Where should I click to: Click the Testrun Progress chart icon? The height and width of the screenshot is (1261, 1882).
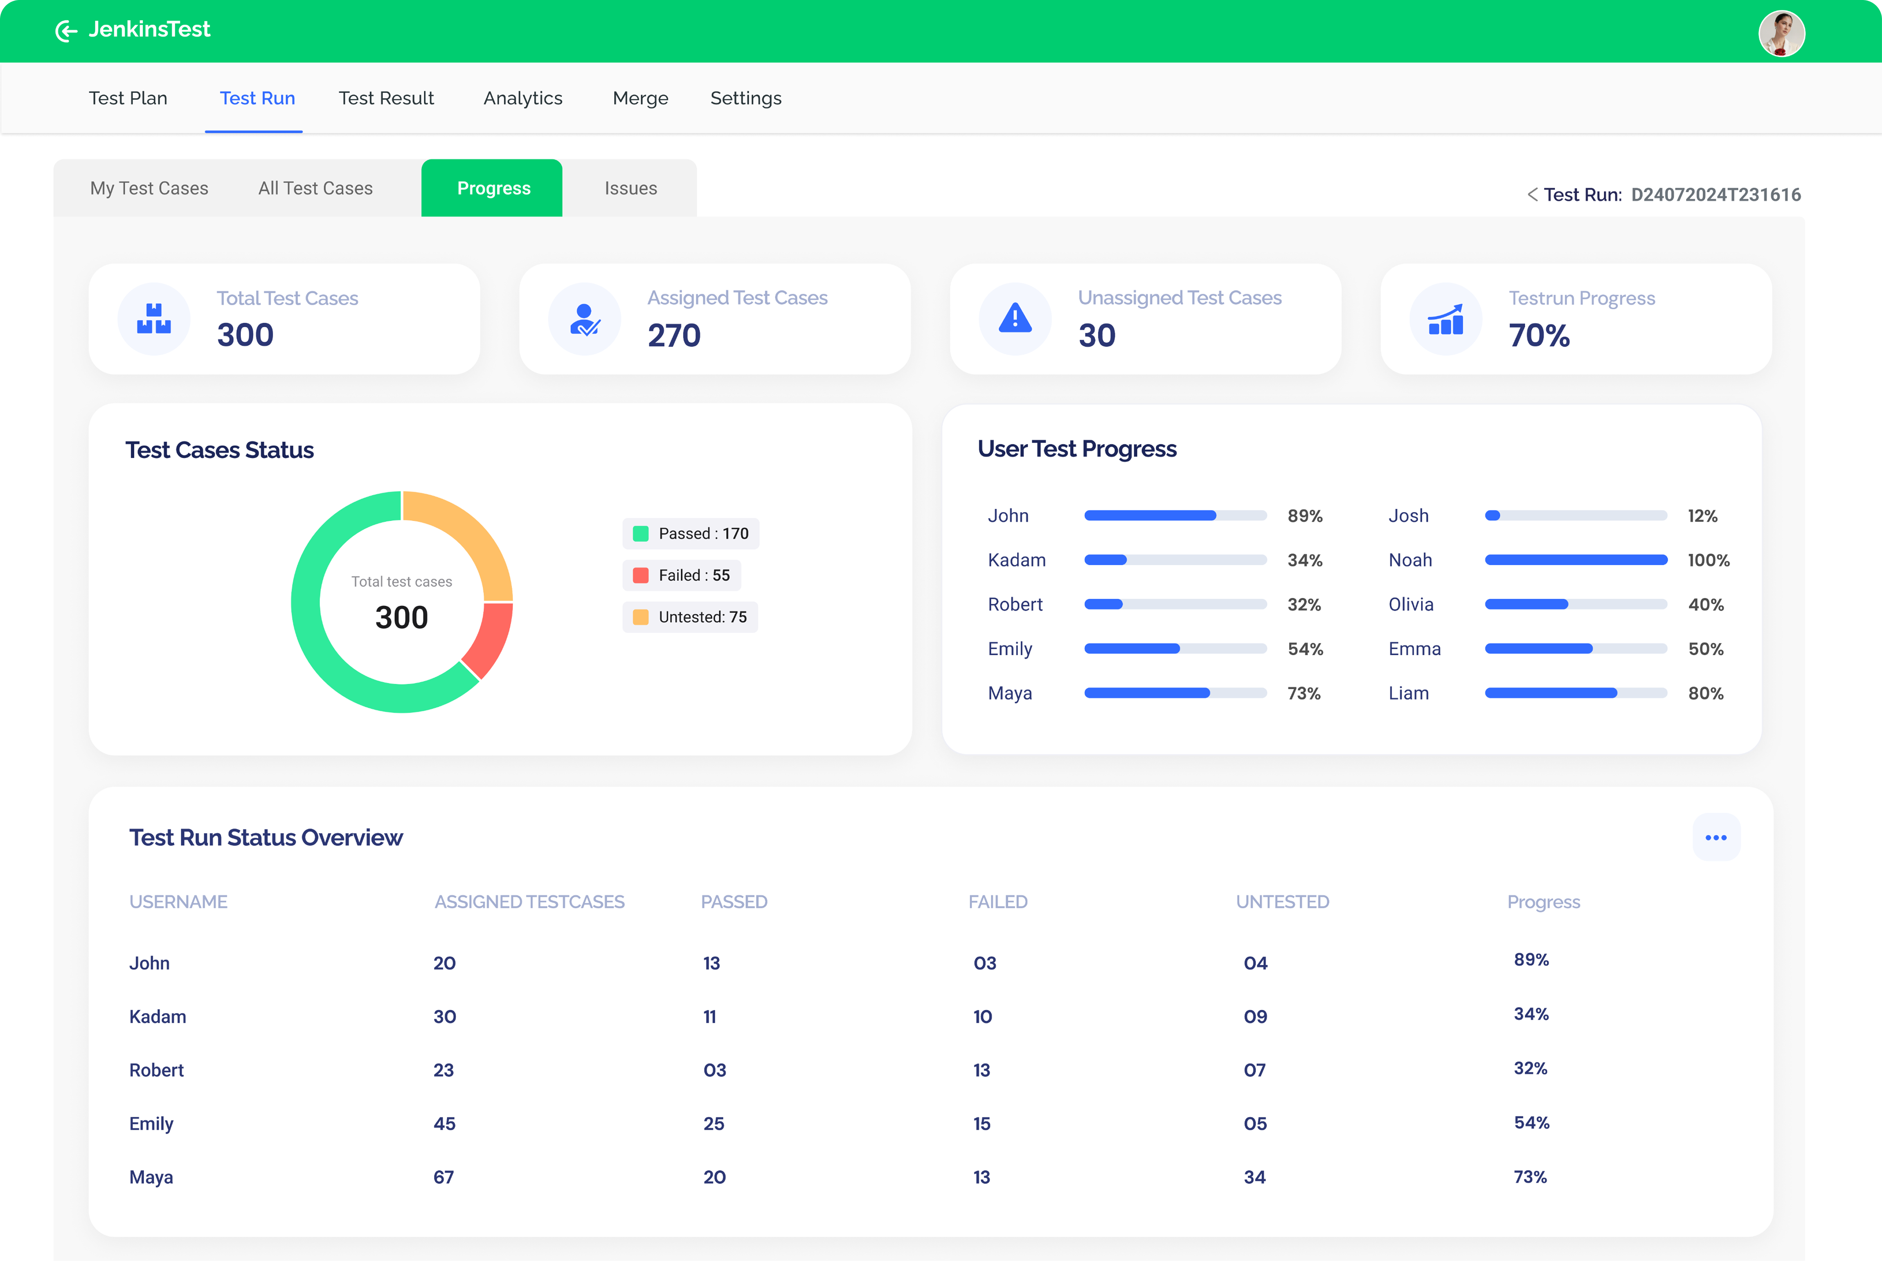(x=1445, y=319)
